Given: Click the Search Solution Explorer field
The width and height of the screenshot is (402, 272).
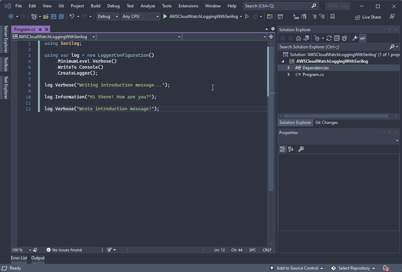Looking at the screenshot, I should click(333, 47).
